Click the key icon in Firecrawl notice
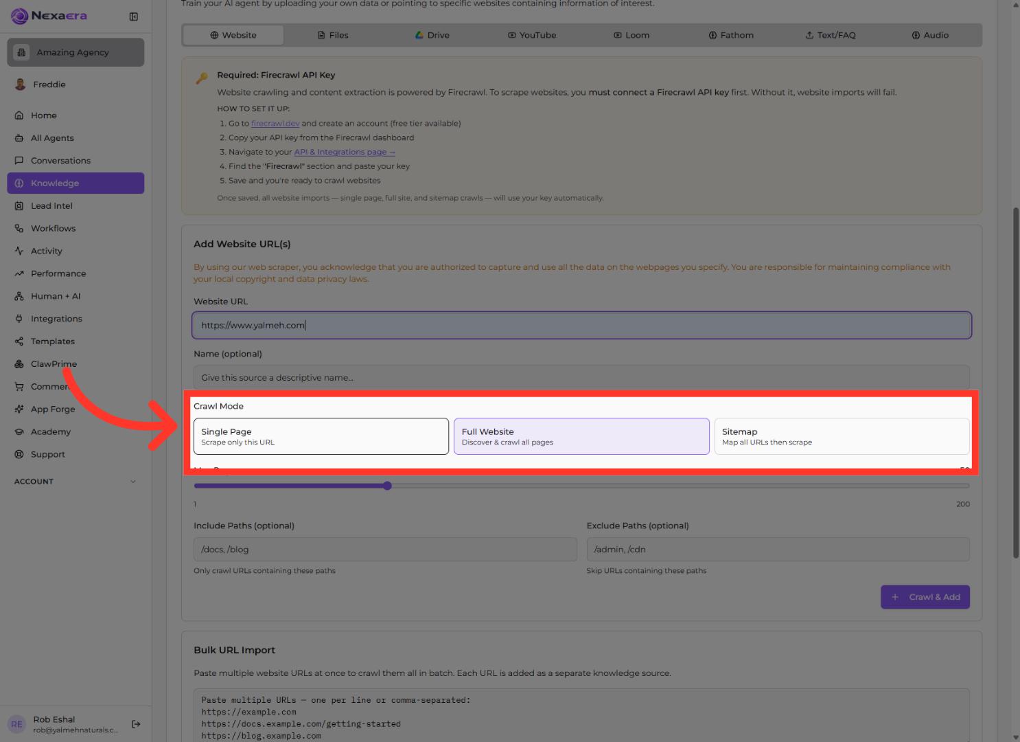Screen dimensions: 1020x742 pos(202,78)
